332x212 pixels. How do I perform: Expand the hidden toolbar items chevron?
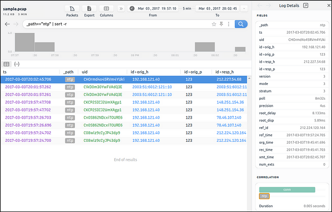(121, 9)
